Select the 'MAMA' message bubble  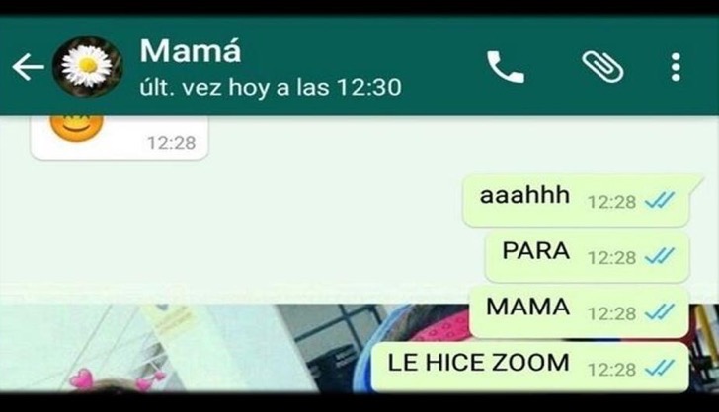click(579, 312)
